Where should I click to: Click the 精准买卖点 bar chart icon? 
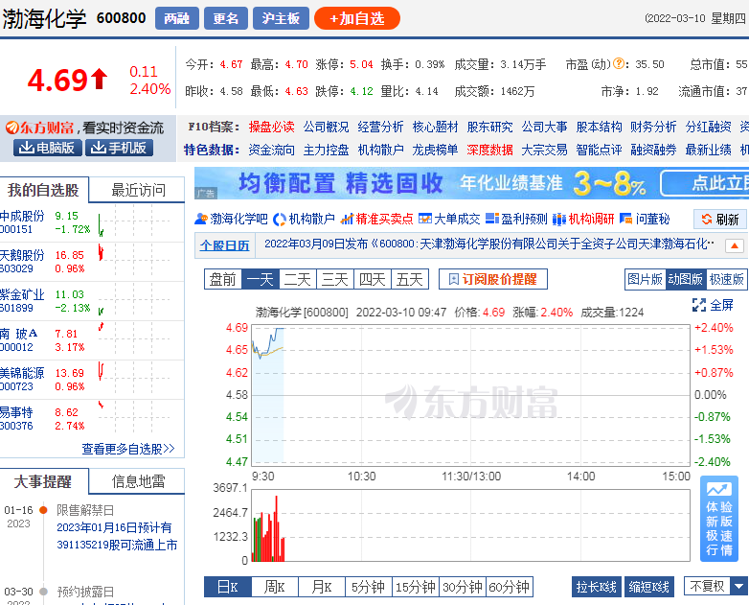point(347,219)
